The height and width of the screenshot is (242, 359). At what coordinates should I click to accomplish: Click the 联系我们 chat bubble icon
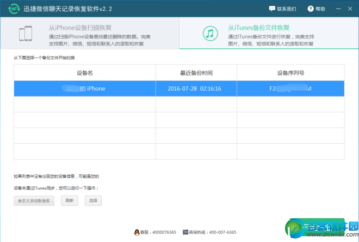click(272, 9)
